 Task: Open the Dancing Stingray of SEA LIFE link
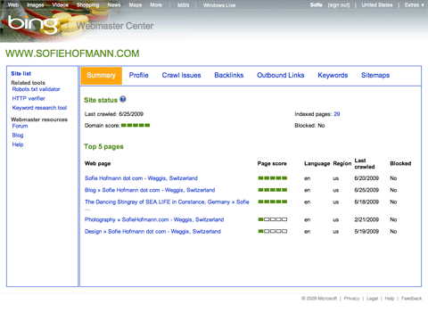[x=167, y=202]
